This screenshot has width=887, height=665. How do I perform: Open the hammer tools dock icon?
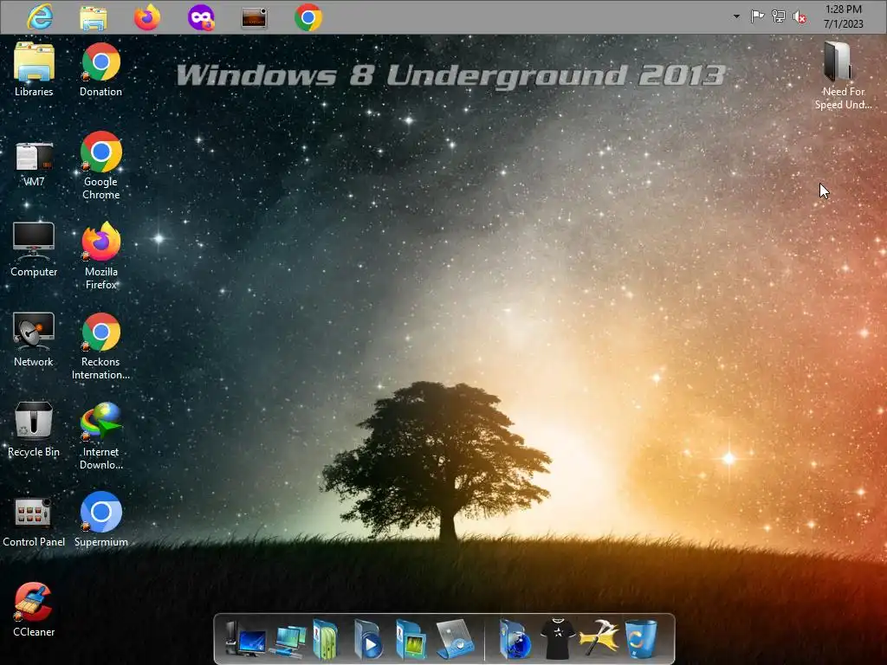click(599, 638)
